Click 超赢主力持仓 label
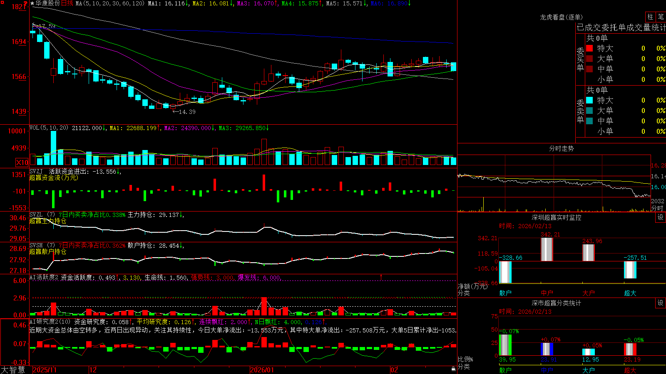 pyautogui.click(x=48, y=221)
